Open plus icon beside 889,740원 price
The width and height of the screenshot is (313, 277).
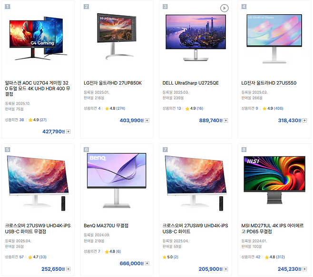coord(226,121)
